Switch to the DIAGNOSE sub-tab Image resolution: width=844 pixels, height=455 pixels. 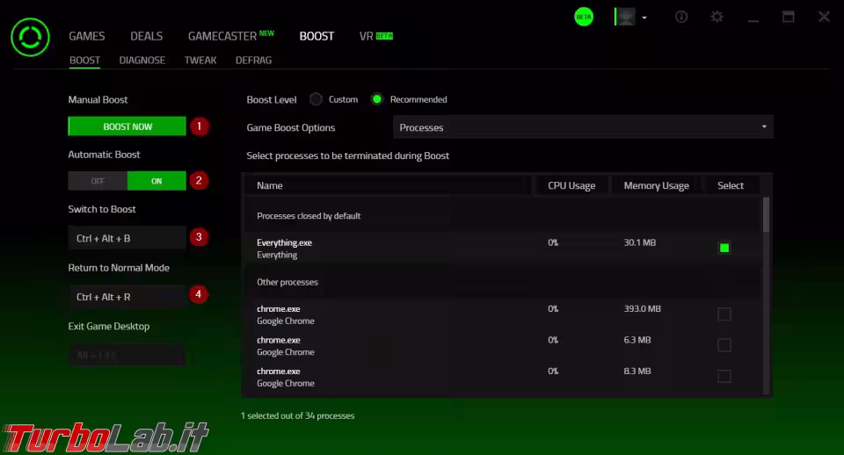pyautogui.click(x=142, y=61)
